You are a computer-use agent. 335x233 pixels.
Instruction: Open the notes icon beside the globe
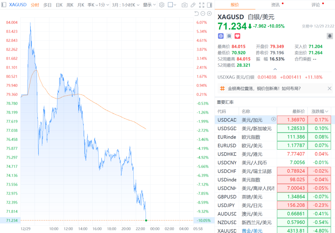[229, 36]
